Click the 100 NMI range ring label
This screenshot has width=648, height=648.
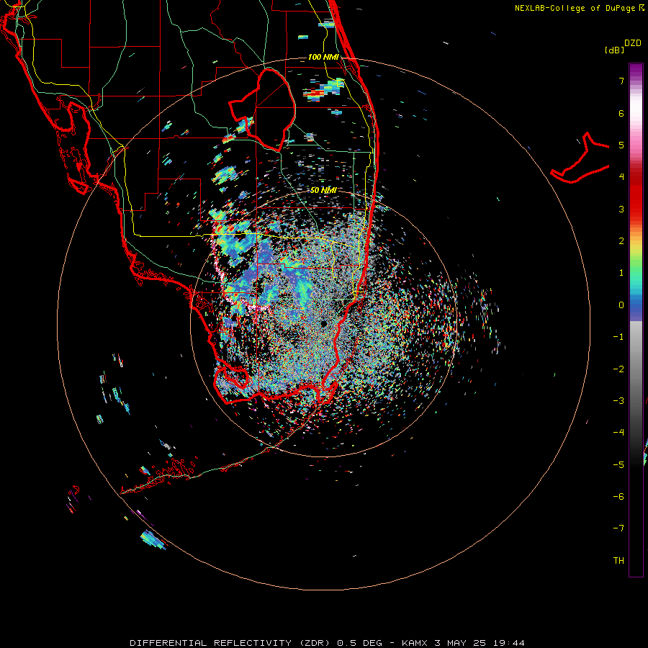pyautogui.click(x=323, y=57)
